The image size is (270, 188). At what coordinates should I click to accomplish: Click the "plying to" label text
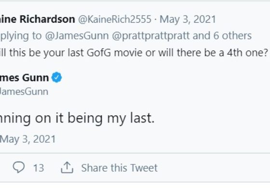point(21,36)
